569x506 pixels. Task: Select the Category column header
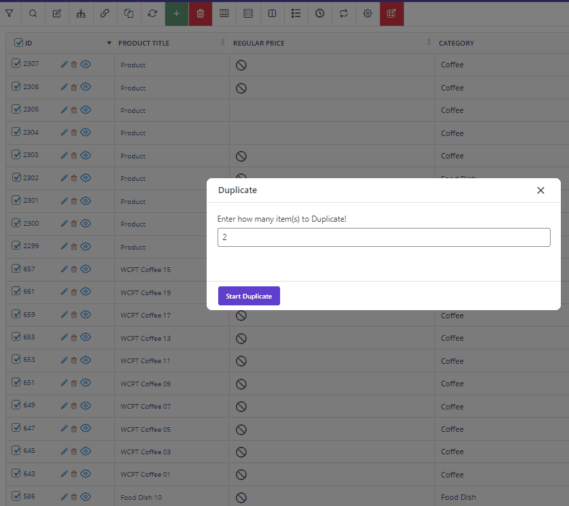(456, 42)
